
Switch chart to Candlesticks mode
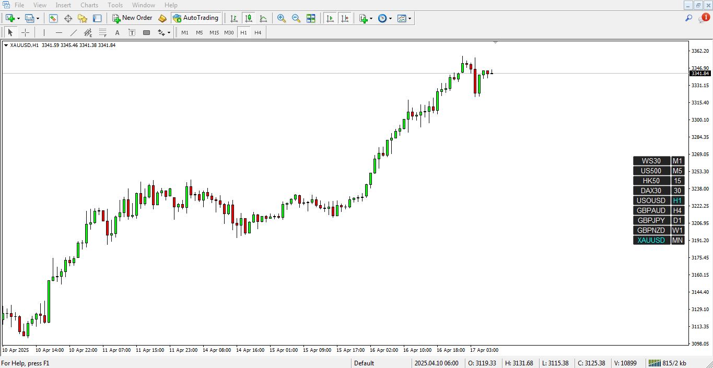pos(249,18)
